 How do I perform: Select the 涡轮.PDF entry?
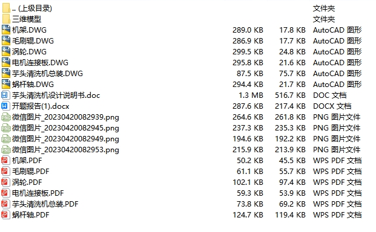pos(27,182)
